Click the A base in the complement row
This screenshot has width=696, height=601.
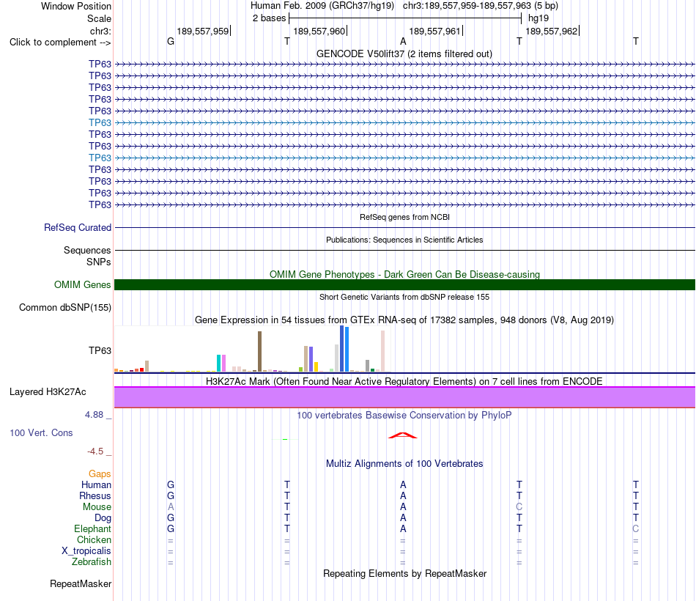pyautogui.click(x=403, y=41)
